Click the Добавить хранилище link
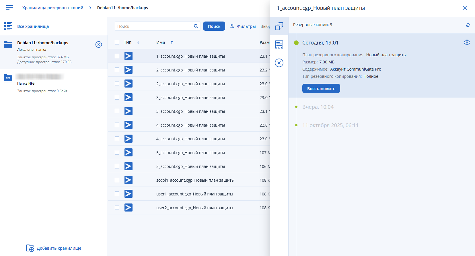 point(59,248)
